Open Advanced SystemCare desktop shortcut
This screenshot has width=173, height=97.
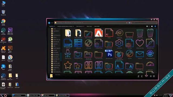click(3, 77)
